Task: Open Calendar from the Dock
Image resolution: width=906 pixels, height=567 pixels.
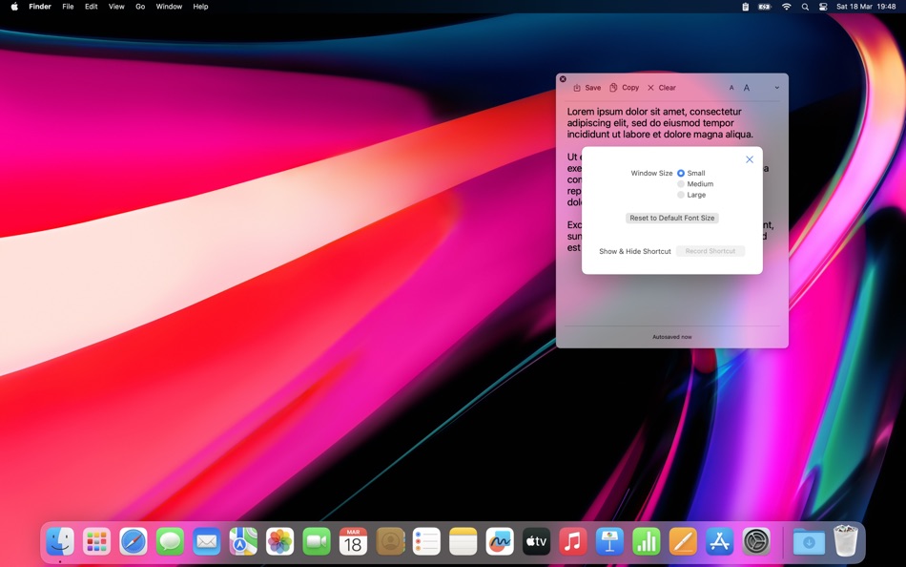Action: (x=353, y=541)
